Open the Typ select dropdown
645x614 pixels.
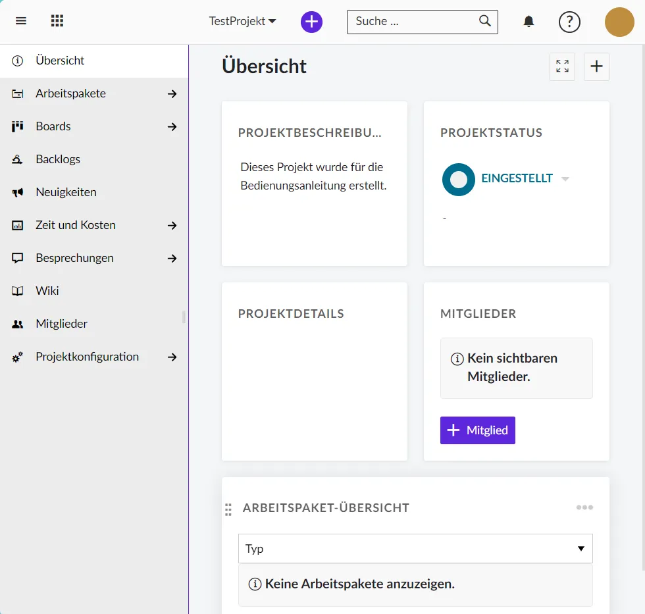tap(415, 548)
